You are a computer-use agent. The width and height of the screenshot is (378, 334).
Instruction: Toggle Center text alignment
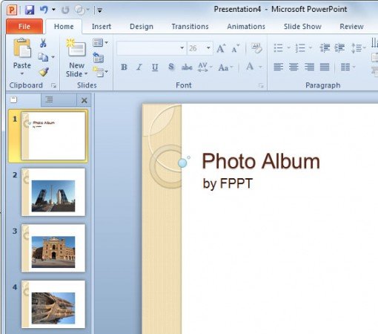[294, 67]
